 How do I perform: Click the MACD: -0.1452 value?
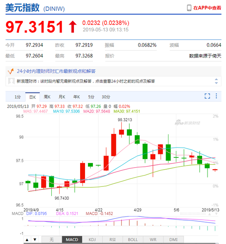pyautogui.click(x=99, y=214)
